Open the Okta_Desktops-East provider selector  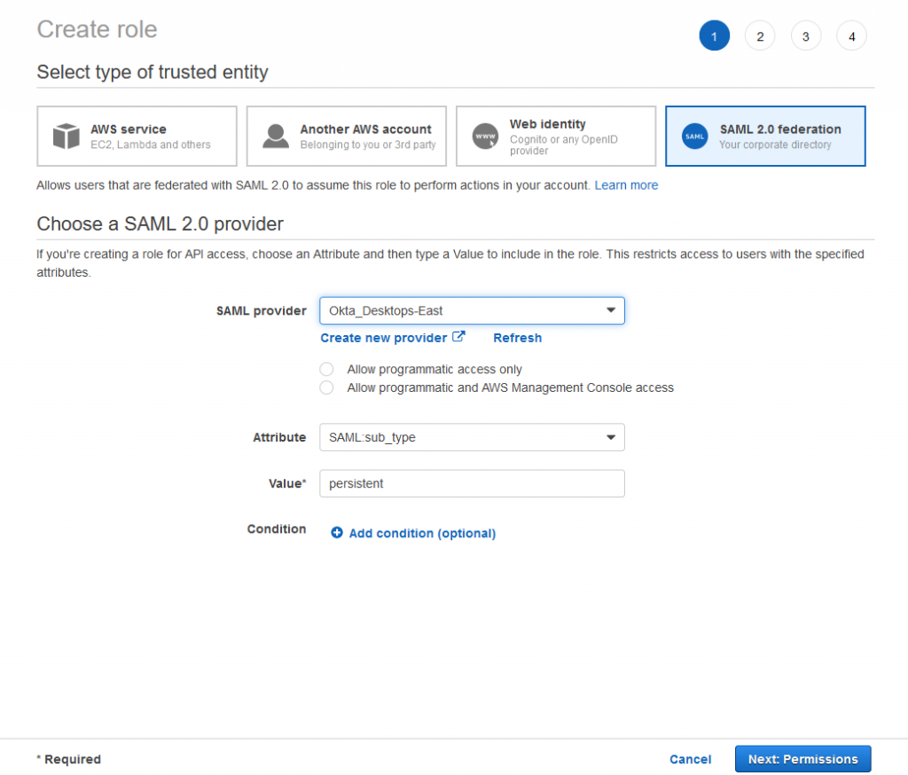click(470, 310)
